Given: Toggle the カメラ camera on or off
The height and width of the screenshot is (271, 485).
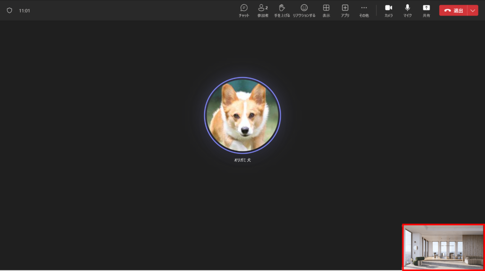Looking at the screenshot, I should [x=388, y=10].
